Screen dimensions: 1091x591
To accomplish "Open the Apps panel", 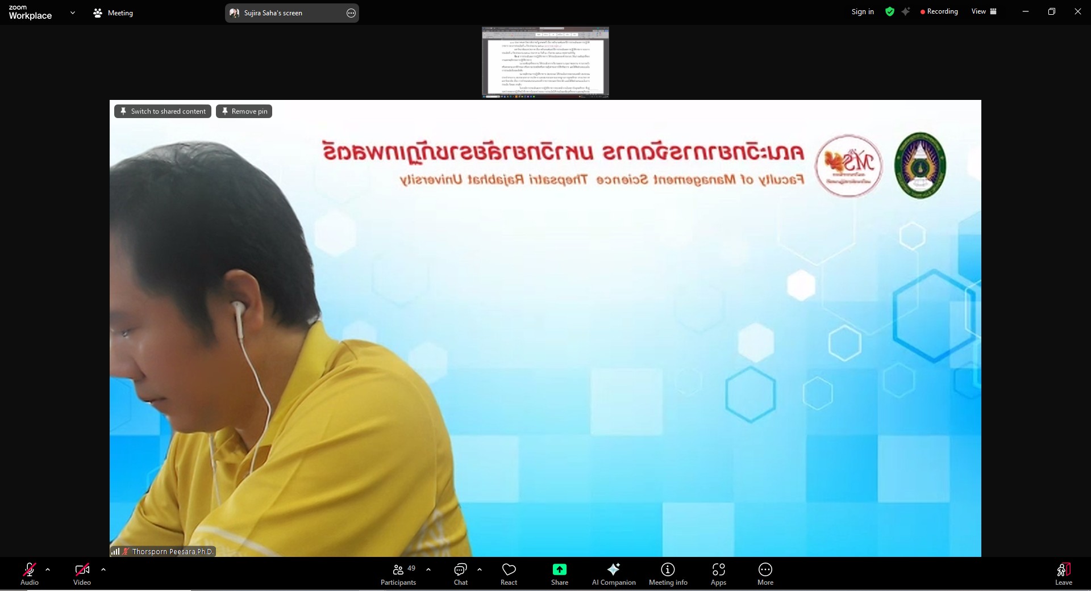I will pyautogui.click(x=718, y=573).
